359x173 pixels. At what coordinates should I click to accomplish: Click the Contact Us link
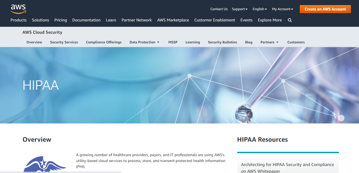click(x=219, y=9)
